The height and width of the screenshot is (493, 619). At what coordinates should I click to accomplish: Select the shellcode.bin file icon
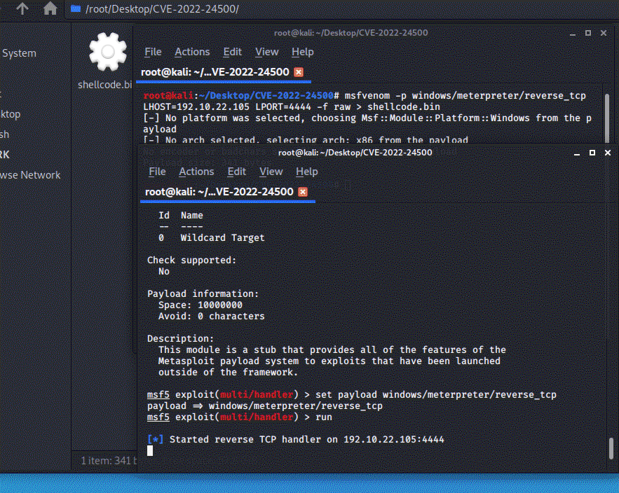107,52
